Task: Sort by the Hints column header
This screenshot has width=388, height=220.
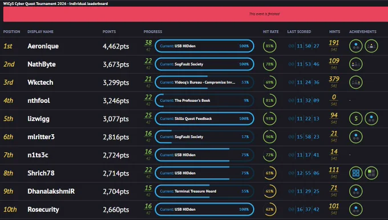Action: [x=334, y=32]
